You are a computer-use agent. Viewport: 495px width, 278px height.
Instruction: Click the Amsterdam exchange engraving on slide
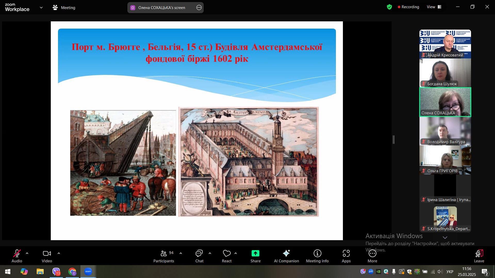click(x=249, y=162)
